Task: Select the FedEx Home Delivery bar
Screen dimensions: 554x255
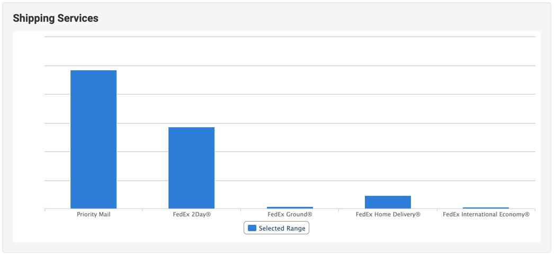Action: pyautogui.click(x=388, y=202)
